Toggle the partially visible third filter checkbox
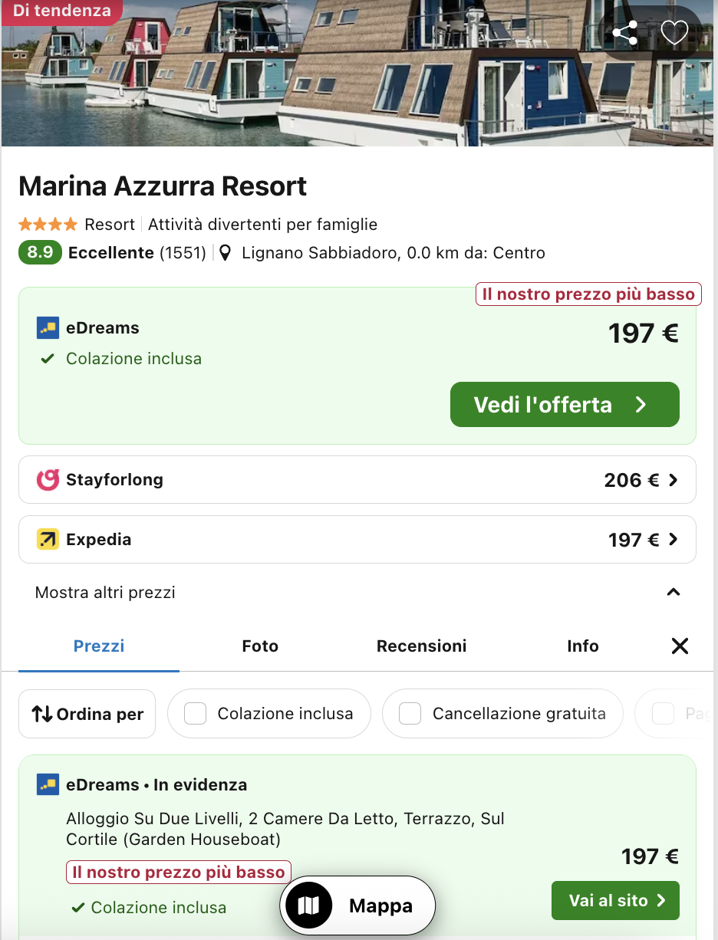Image resolution: width=718 pixels, height=940 pixels. 663,714
